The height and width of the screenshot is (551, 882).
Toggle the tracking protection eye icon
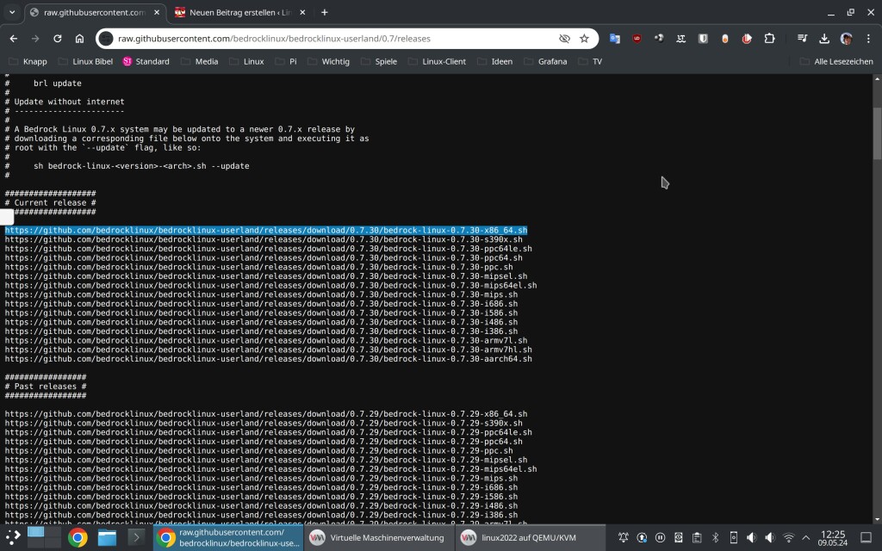tap(564, 38)
